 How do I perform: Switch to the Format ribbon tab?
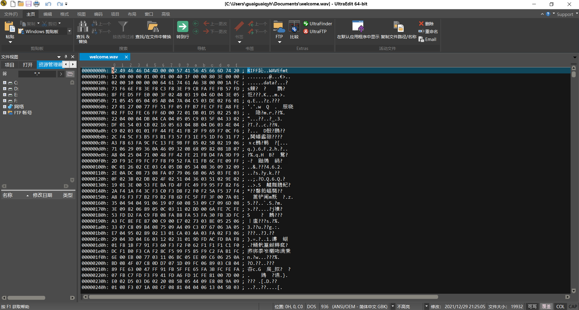pos(64,14)
